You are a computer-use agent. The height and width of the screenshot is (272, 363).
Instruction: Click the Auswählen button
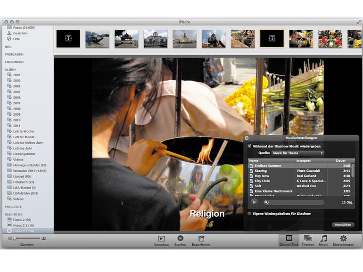point(343,224)
